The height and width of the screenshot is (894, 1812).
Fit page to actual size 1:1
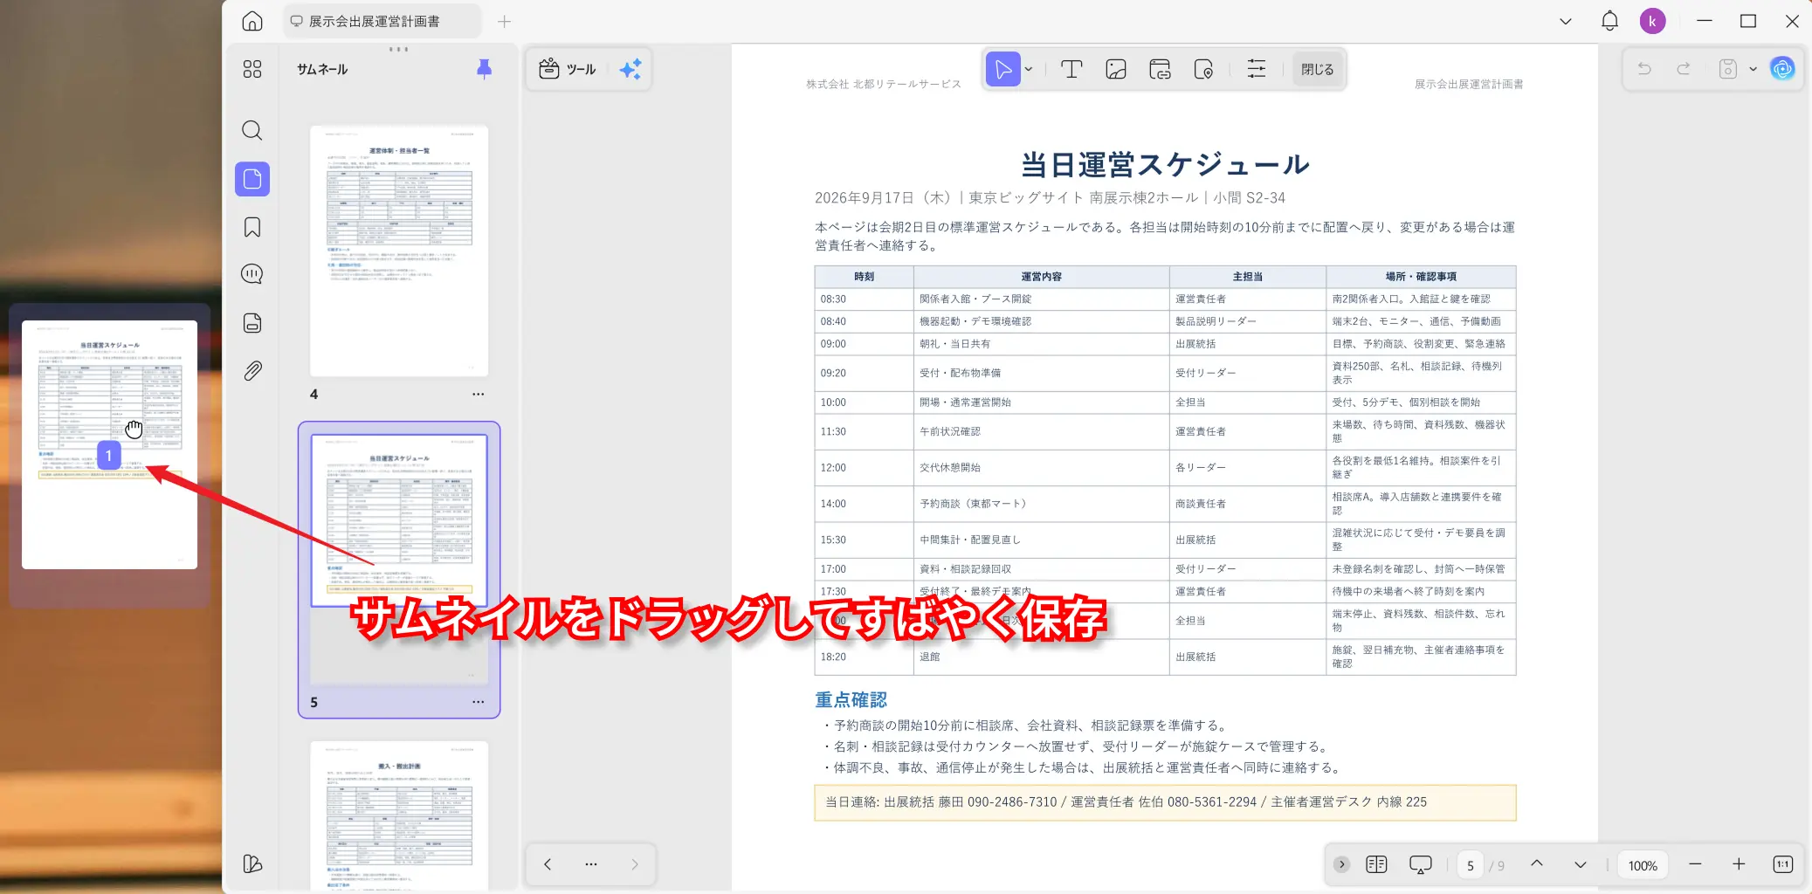[1783, 864]
